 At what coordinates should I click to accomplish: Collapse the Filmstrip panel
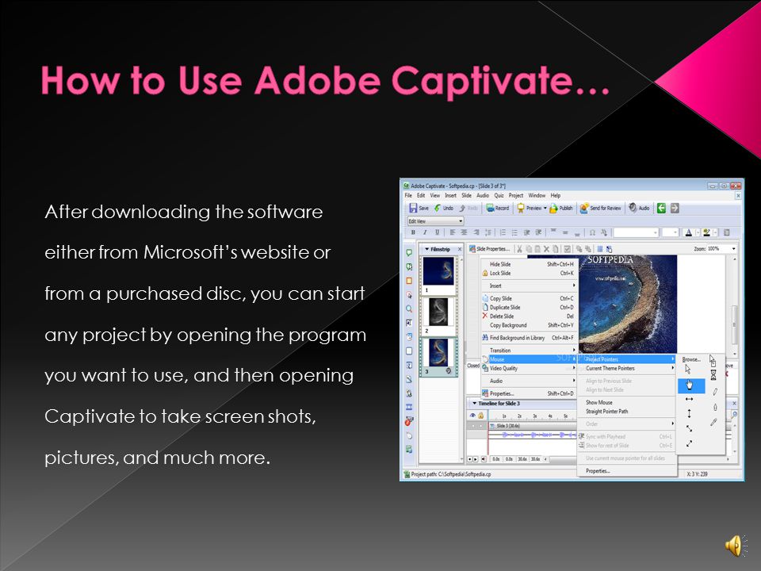pyautogui.click(x=427, y=249)
